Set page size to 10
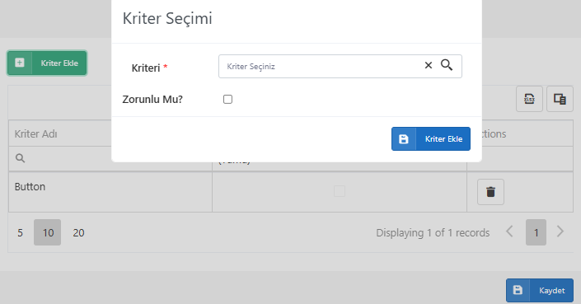The width and height of the screenshot is (581, 304). click(x=48, y=232)
